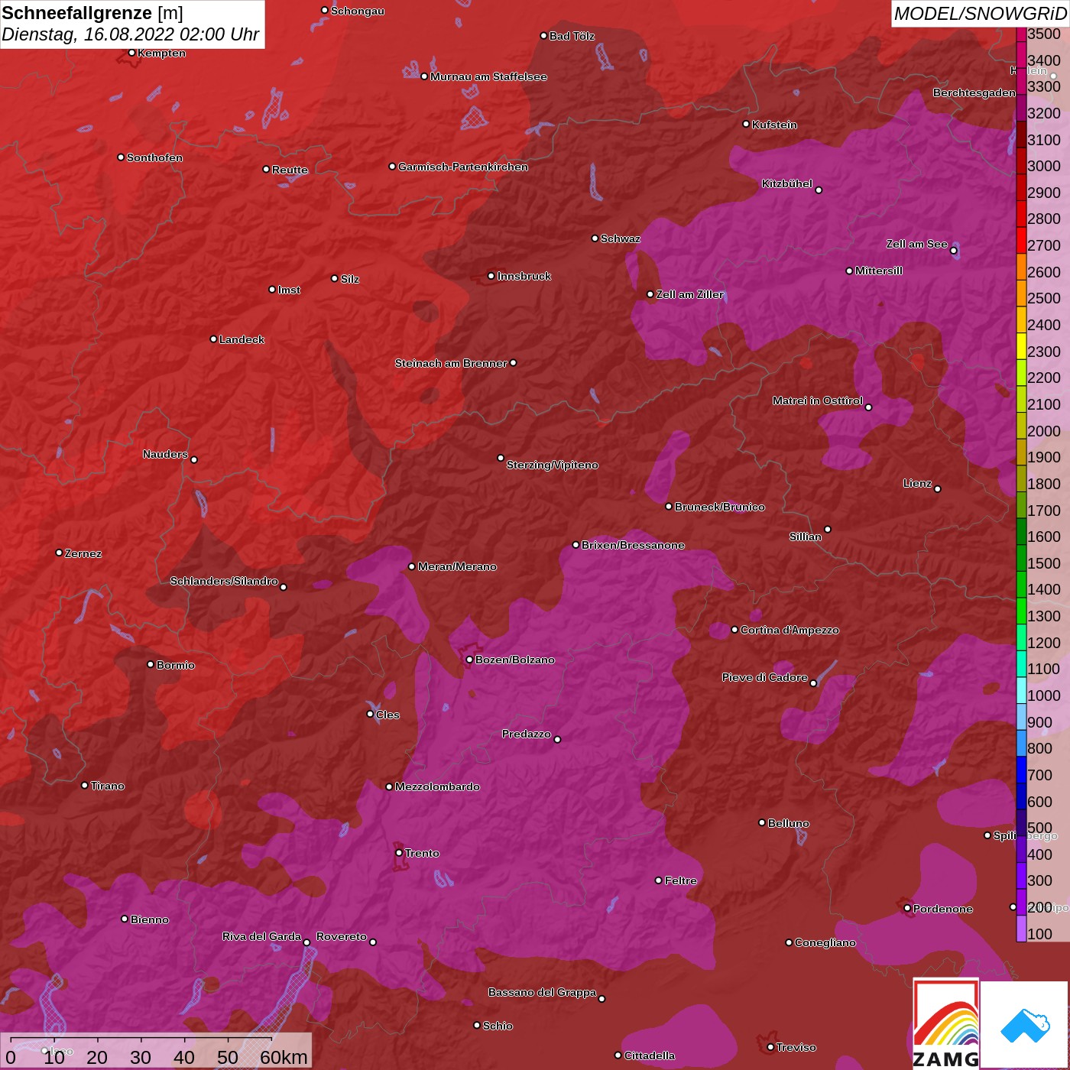This screenshot has width=1070, height=1070.
Task: Click the Garmisch-Partenkirchen label
Action: [463, 167]
